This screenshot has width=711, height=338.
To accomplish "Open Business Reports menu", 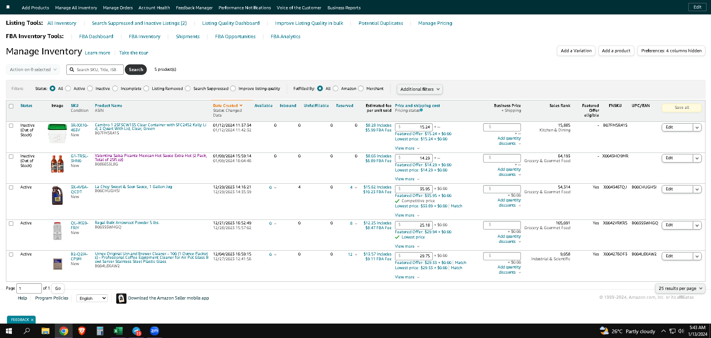I will 344,8.
